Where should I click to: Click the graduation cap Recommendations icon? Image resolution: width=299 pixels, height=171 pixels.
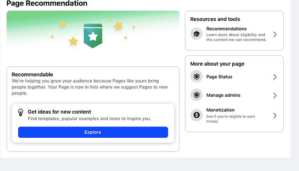coord(196,34)
